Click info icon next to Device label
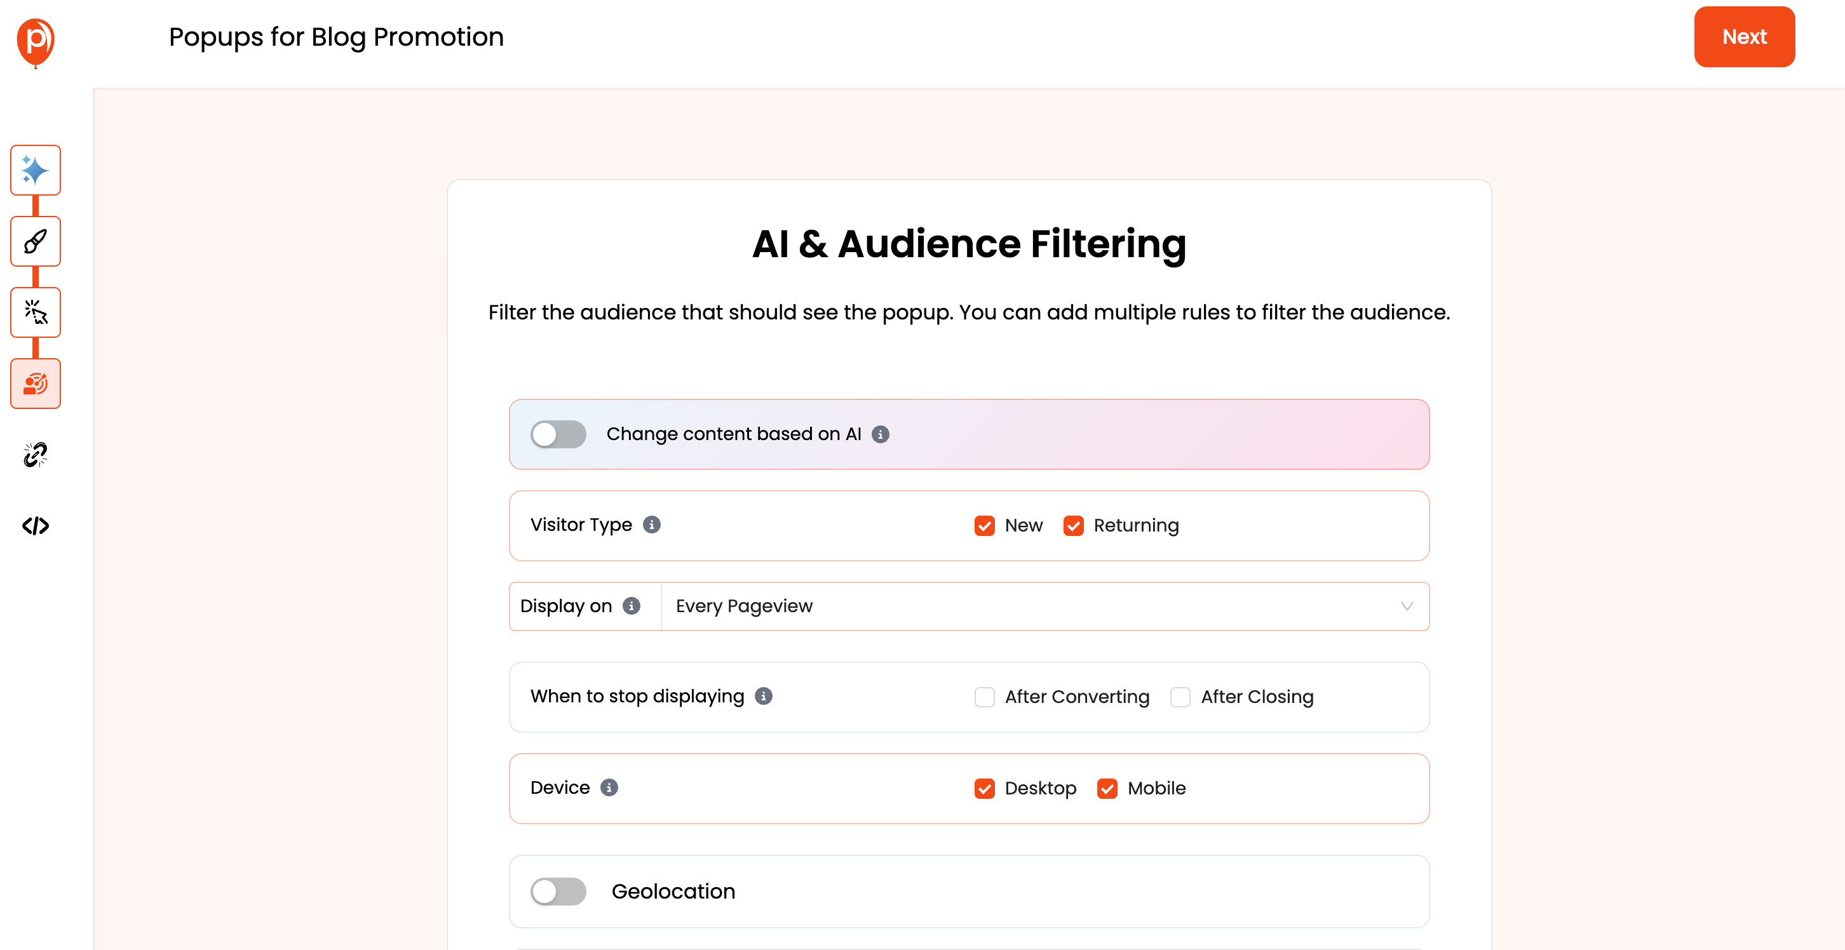The height and width of the screenshot is (950, 1845). pyautogui.click(x=611, y=787)
